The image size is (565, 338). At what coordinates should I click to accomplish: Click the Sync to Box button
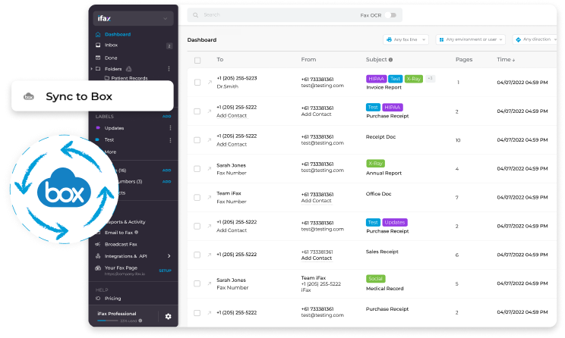pyautogui.click(x=92, y=96)
